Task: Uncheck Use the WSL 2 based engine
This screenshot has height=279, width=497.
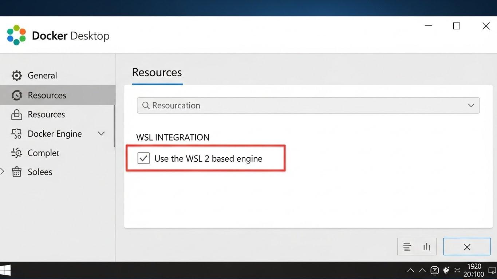Action: coord(143,158)
